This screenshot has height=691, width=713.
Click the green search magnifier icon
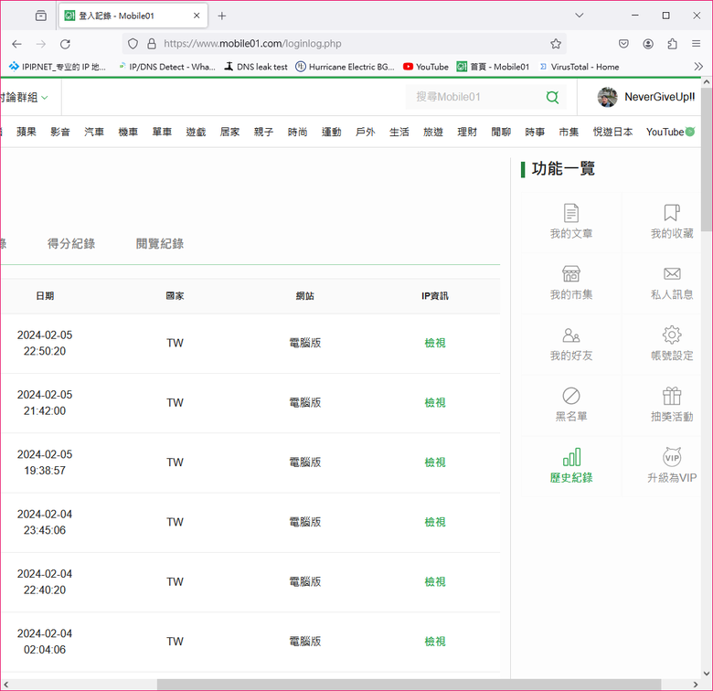point(552,97)
